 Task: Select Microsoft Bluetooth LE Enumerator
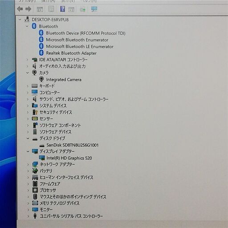point(80,46)
